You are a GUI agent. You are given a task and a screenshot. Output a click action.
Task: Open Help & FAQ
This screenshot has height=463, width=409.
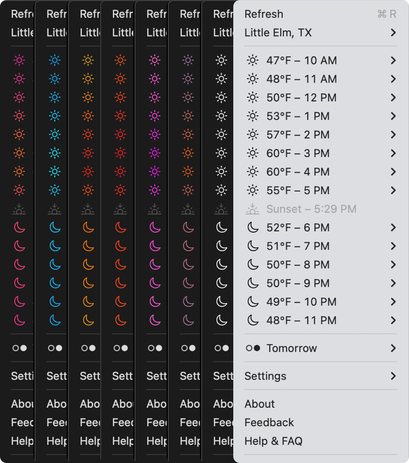273,441
